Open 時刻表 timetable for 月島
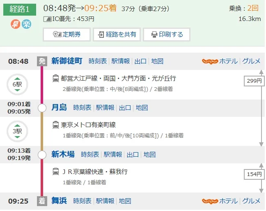The height and width of the screenshot is (211, 266). [82, 108]
